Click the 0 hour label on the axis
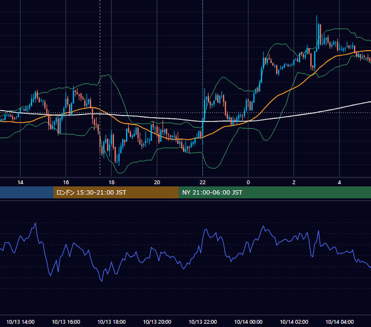 (x=248, y=183)
